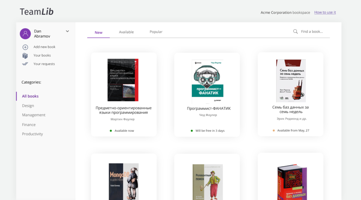The height and width of the screenshot is (200, 361).
Task: Select the Finance category
Action: click(29, 125)
